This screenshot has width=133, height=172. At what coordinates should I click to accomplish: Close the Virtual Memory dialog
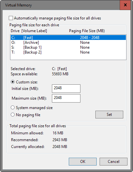tap(125, 5)
